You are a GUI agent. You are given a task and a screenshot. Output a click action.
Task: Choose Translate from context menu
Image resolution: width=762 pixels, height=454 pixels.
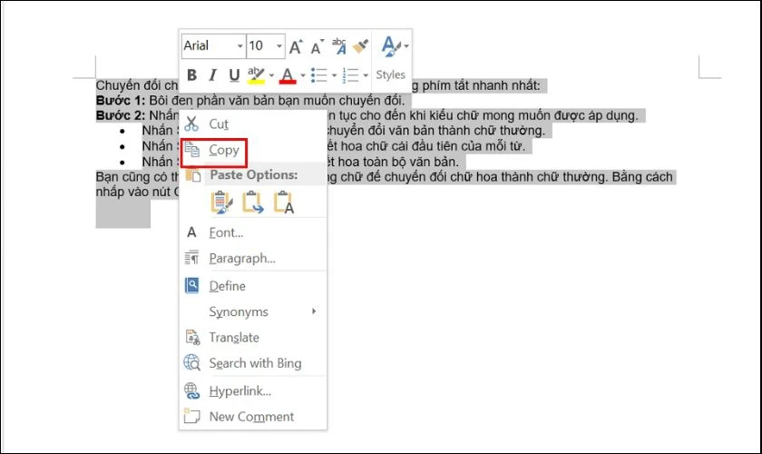pyautogui.click(x=253, y=337)
